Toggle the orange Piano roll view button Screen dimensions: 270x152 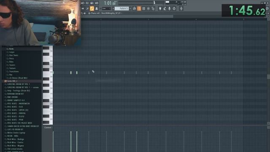139,8
